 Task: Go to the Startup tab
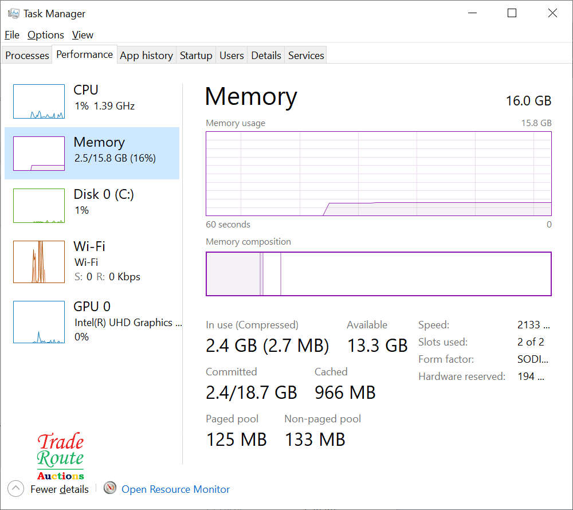tap(196, 56)
